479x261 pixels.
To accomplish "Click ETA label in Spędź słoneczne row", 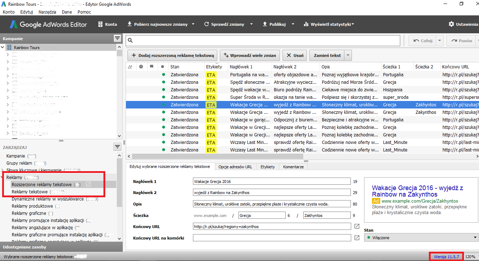I will (211, 82).
